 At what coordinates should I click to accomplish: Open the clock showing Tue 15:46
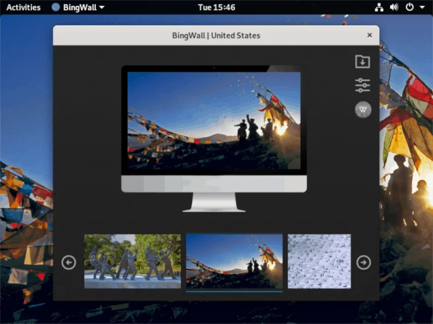pos(216,7)
